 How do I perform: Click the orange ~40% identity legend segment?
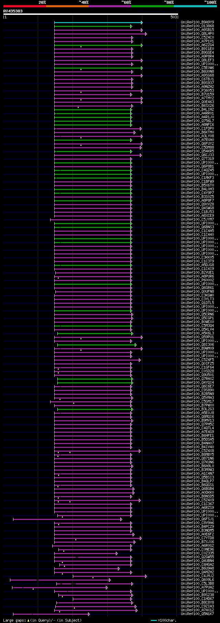67,6
